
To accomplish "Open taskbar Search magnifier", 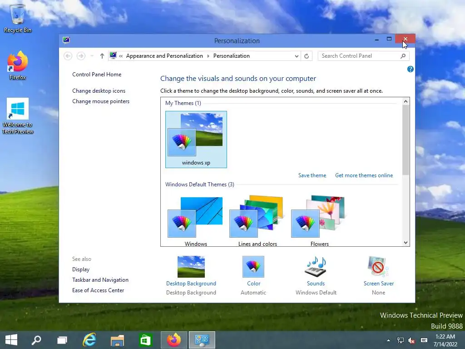I will point(36,340).
